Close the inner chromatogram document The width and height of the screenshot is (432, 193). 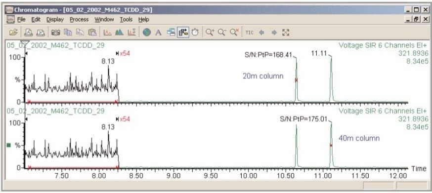(426, 20)
